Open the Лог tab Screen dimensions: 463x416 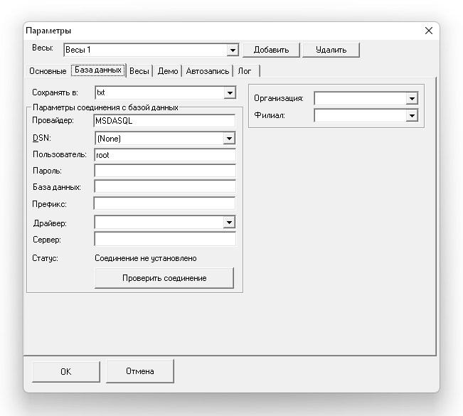[x=245, y=71]
